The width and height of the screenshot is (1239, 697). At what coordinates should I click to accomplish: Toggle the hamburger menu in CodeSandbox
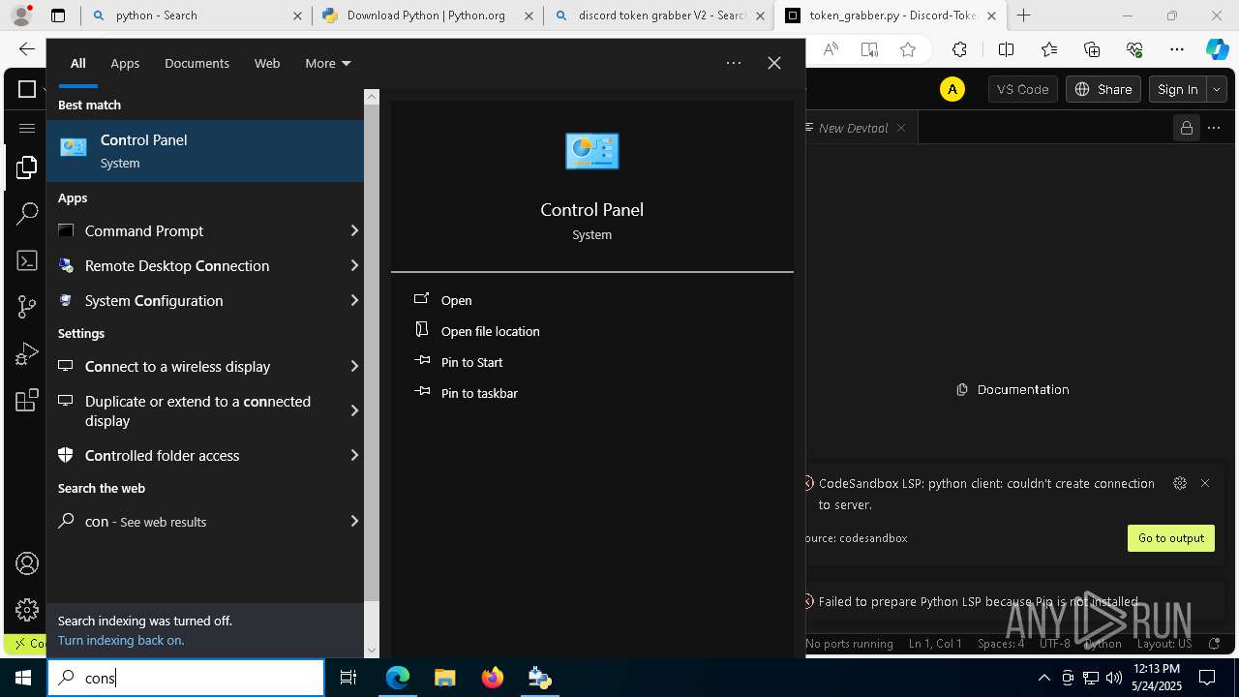pos(26,128)
